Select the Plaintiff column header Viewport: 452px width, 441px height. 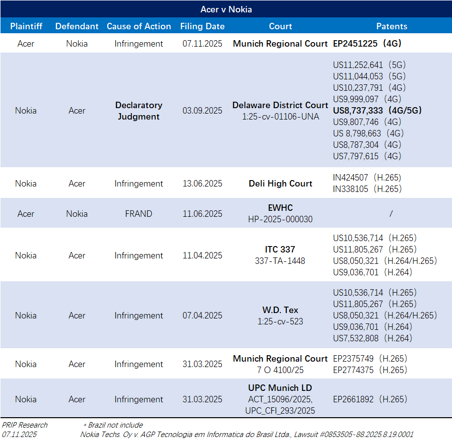[x=26, y=26]
